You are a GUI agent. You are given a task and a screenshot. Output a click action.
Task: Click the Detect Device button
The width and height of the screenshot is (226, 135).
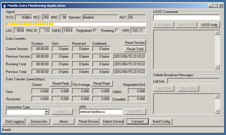(113, 122)
